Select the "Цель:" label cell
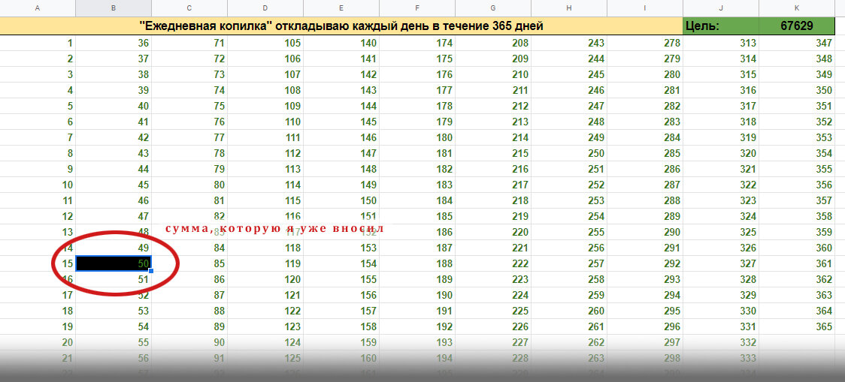Screen dimensions: 845x382 pyautogui.click(x=721, y=26)
